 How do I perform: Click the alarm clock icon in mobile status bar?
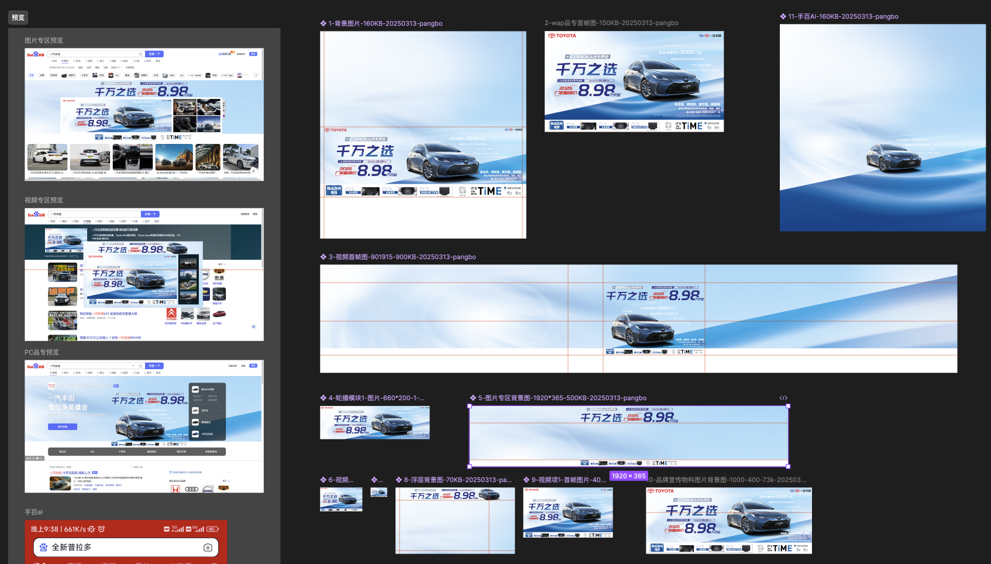101,529
